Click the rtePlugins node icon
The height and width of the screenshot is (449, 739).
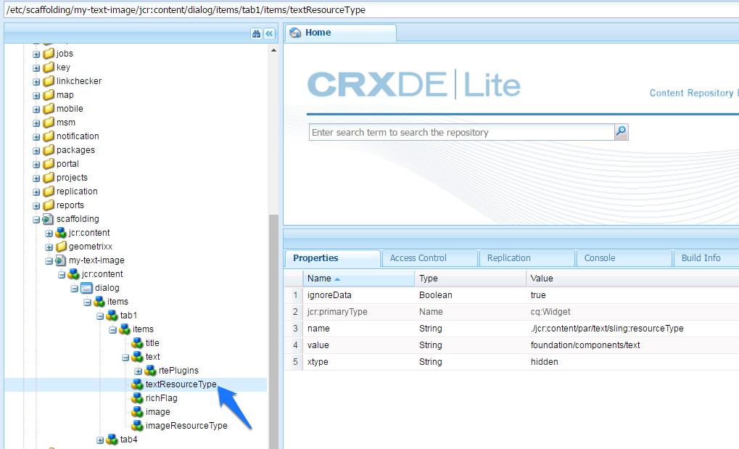pos(150,371)
